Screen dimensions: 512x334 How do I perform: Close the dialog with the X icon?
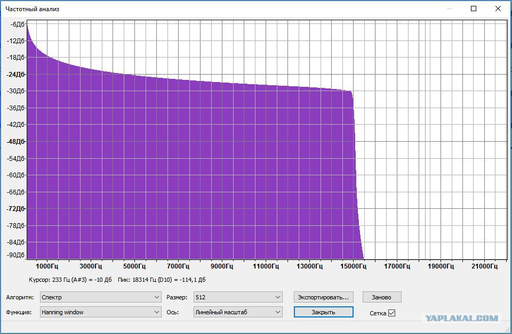498,9
